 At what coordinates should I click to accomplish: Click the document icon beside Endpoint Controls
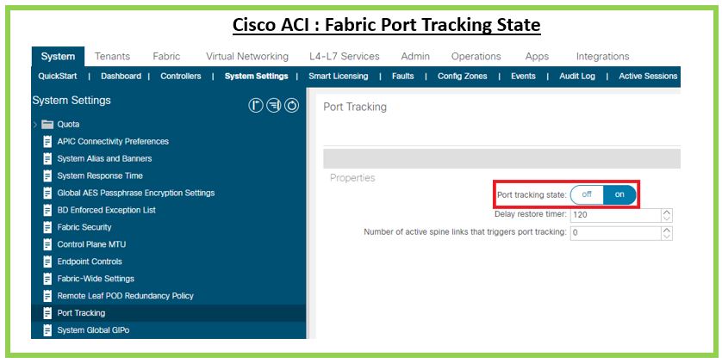coord(47,261)
